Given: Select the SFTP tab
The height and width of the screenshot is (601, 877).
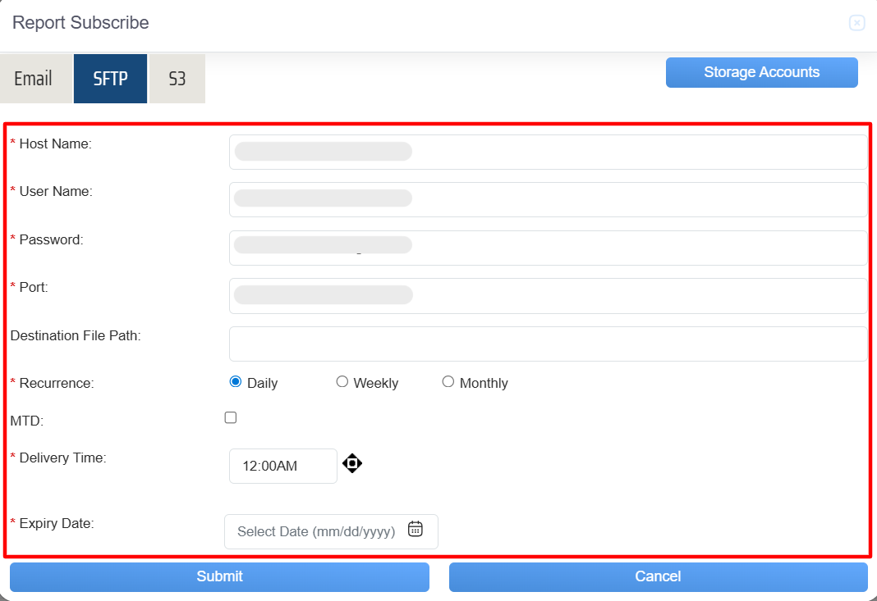Looking at the screenshot, I should click(x=110, y=79).
